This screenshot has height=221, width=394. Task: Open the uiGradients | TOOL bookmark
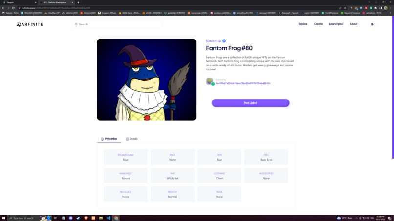(372, 13)
